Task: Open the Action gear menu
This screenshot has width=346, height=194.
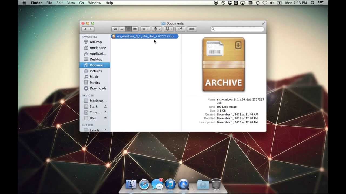Action: point(157,29)
